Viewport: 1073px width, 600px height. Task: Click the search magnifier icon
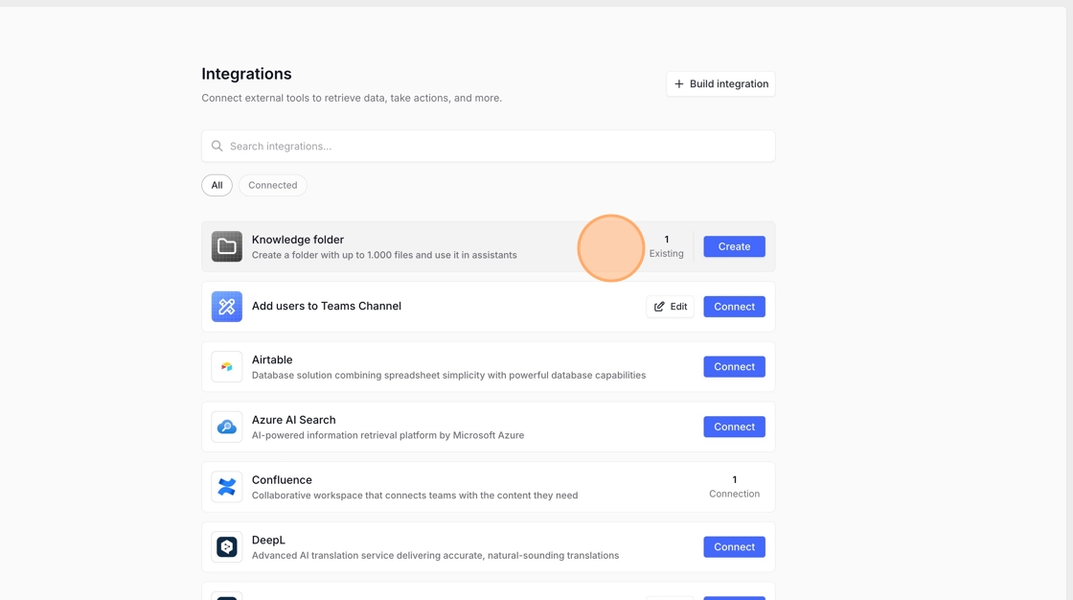pos(217,147)
